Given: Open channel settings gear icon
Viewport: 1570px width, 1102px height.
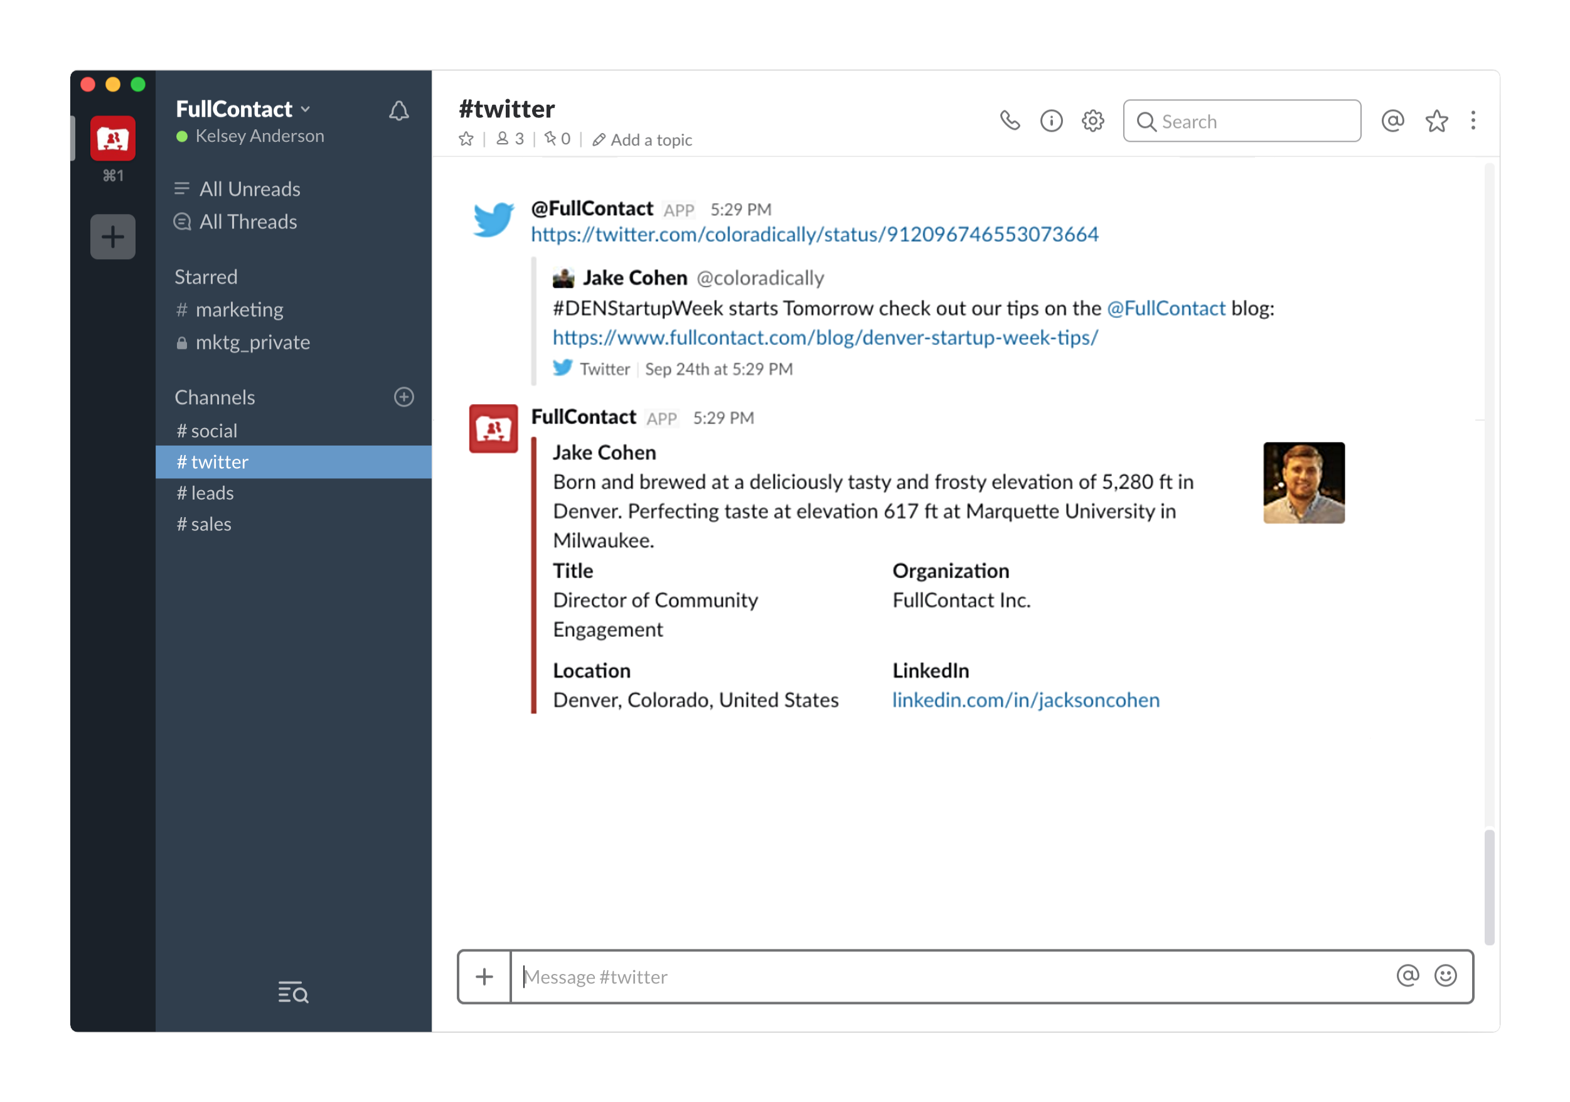Looking at the screenshot, I should [x=1092, y=121].
